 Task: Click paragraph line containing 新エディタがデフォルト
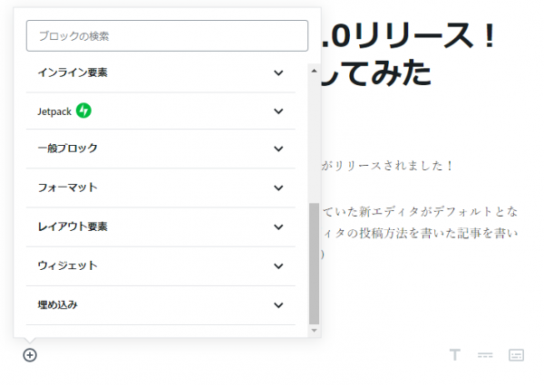[x=420, y=211]
